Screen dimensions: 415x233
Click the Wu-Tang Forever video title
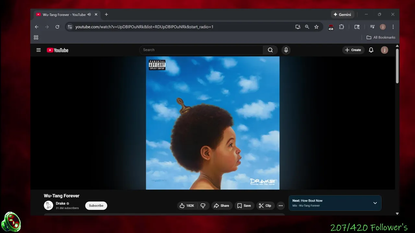pyautogui.click(x=62, y=196)
